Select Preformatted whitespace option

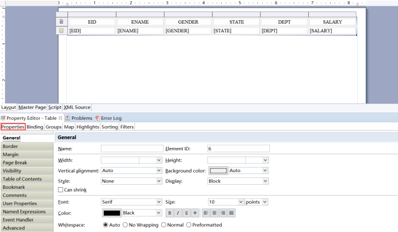pyautogui.click(x=188, y=225)
